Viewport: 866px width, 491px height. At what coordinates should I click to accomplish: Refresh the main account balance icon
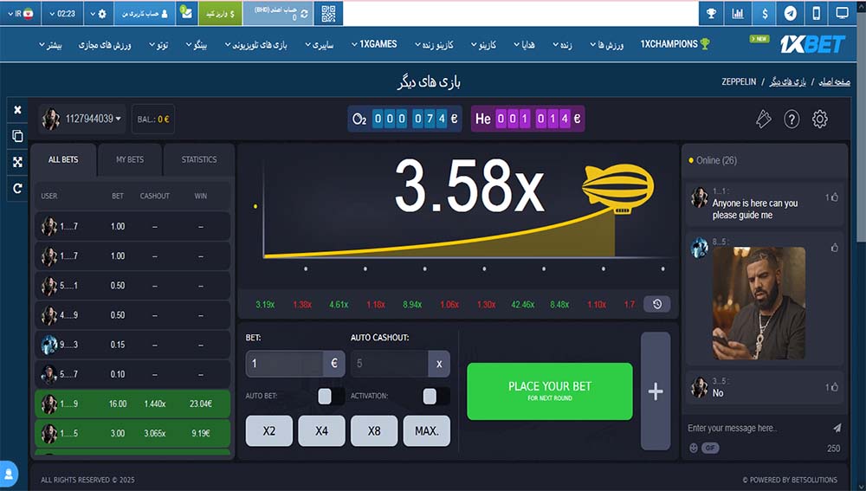click(304, 14)
